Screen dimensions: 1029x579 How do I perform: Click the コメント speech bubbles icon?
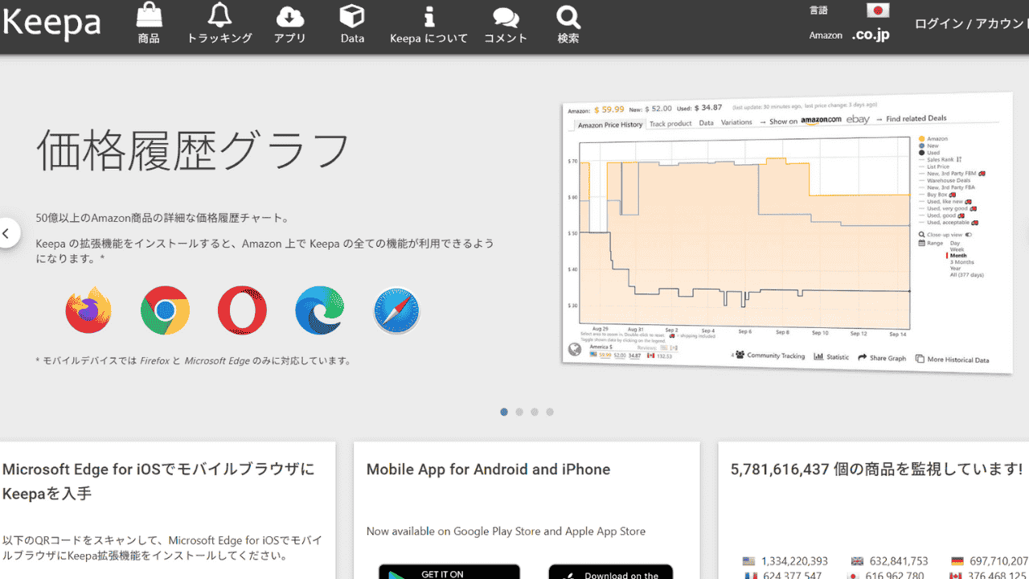pyautogui.click(x=506, y=15)
